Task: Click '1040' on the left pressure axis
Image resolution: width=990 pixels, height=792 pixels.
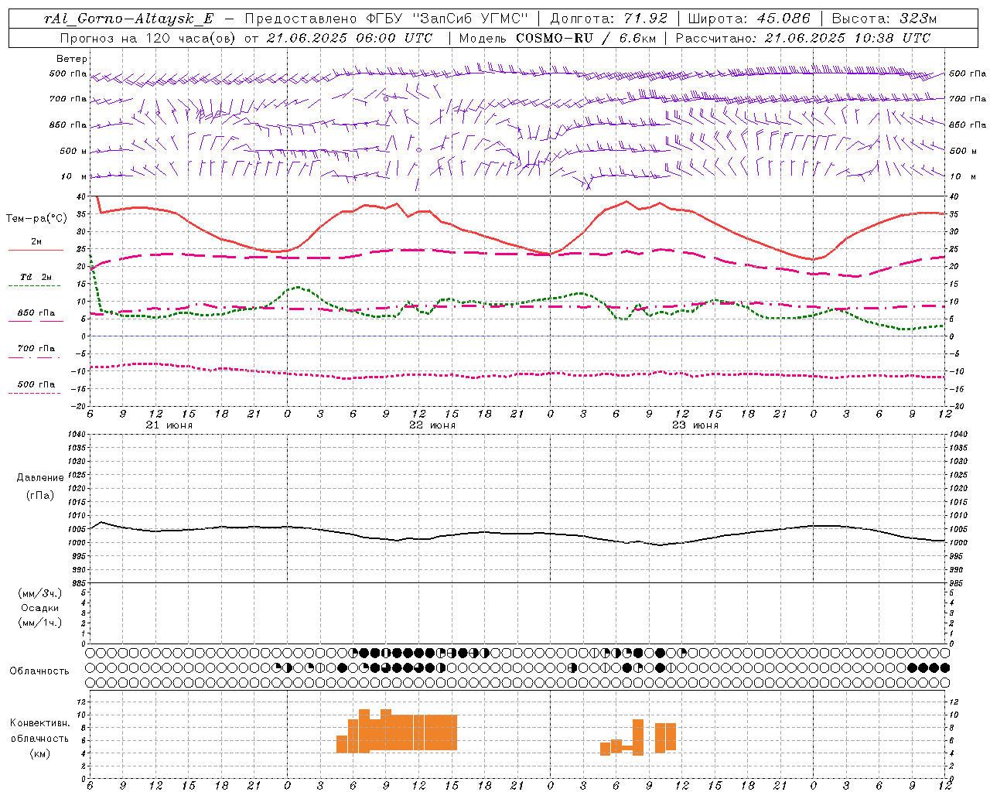Action: pyautogui.click(x=77, y=434)
